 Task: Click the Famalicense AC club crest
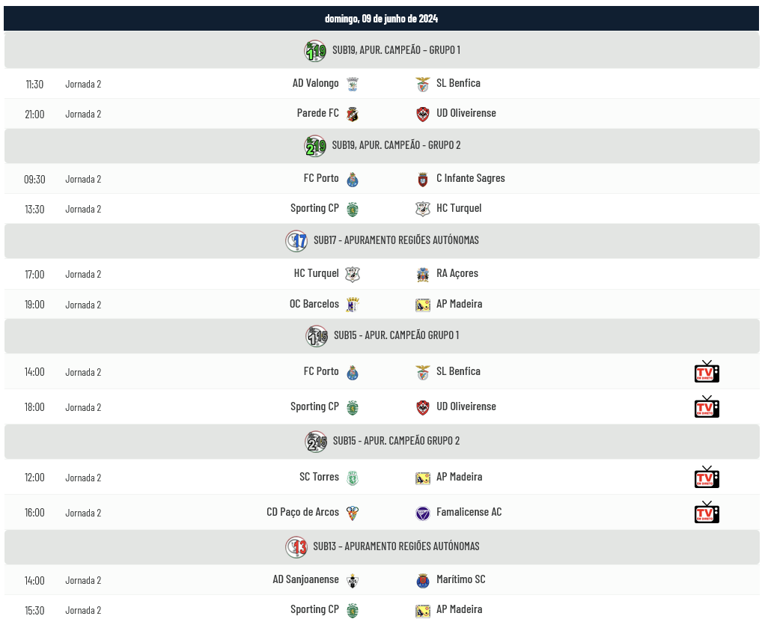click(423, 513)
